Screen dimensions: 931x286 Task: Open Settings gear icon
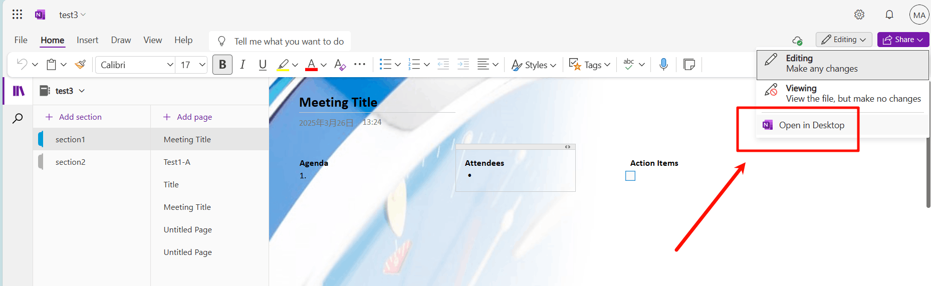coord(859,15)
